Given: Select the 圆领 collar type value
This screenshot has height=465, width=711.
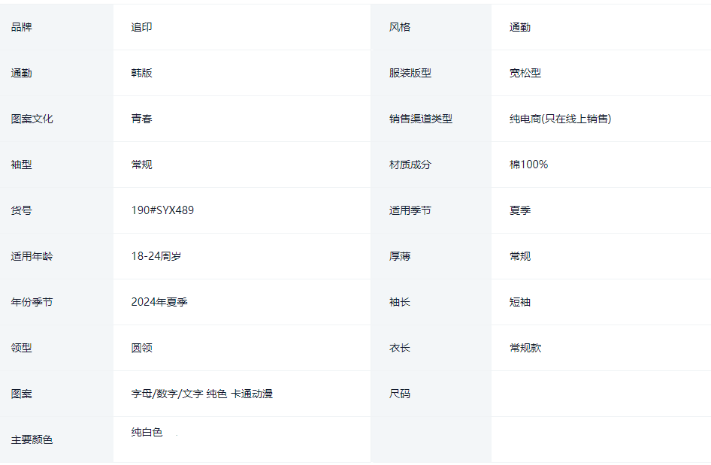Looking at the screenshot, I should (x=142, y=348).
